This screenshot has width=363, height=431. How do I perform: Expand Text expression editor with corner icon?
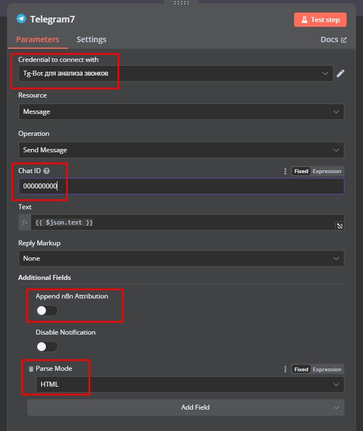[x=339, y=226]
